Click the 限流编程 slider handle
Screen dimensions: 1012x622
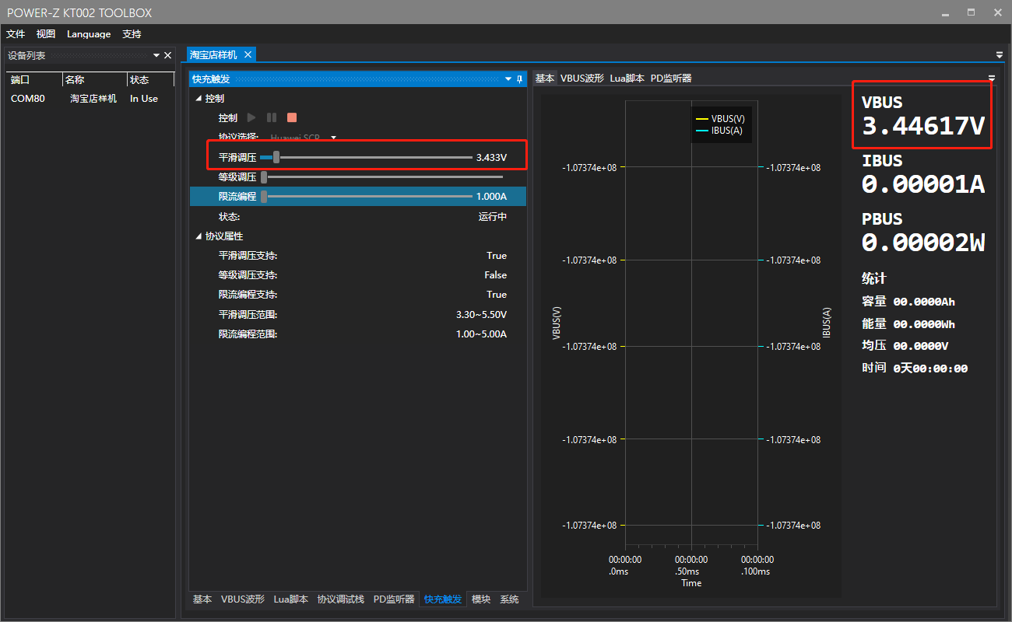(264, 197)
